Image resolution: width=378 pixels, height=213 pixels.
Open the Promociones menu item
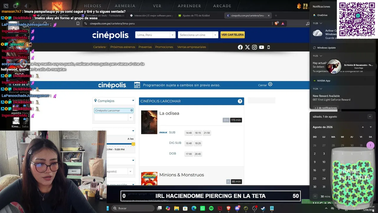click(x=164, y=47)
